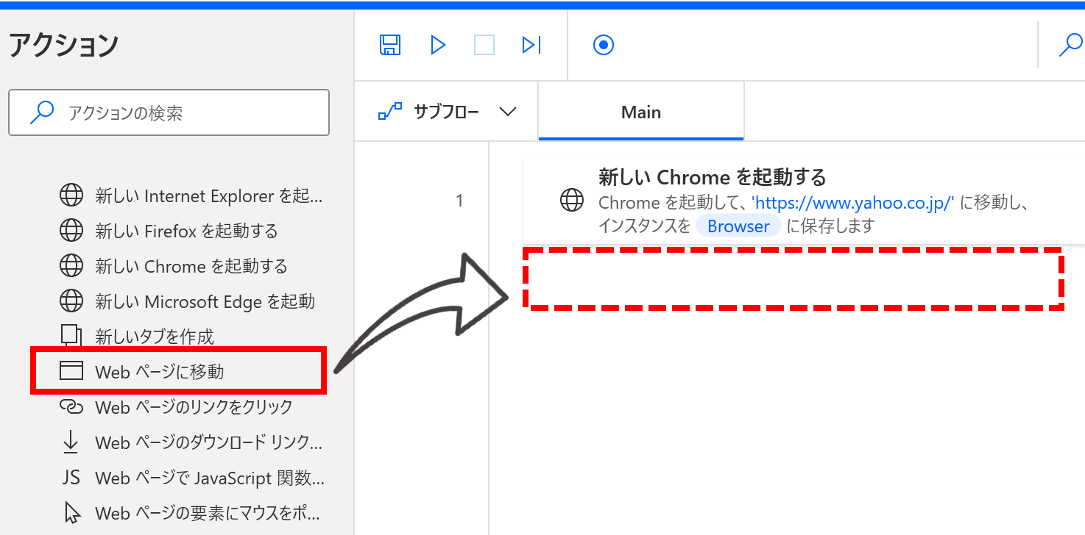The image size is (1085, 535).
Task: Select 新しい Firefox を起動する action
Action: [186, 231]
